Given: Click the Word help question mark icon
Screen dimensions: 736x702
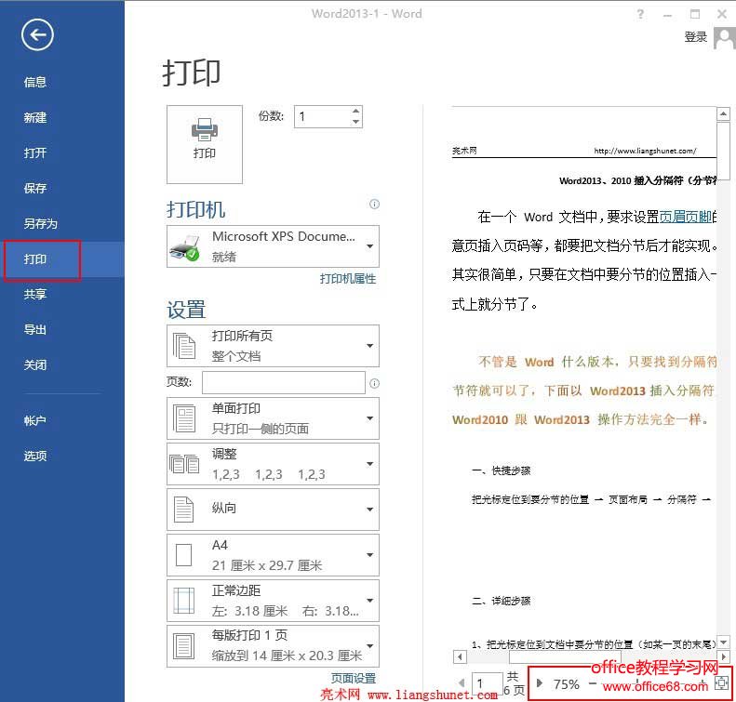Looking at the screenshot, I should click(x=640, y=14).
